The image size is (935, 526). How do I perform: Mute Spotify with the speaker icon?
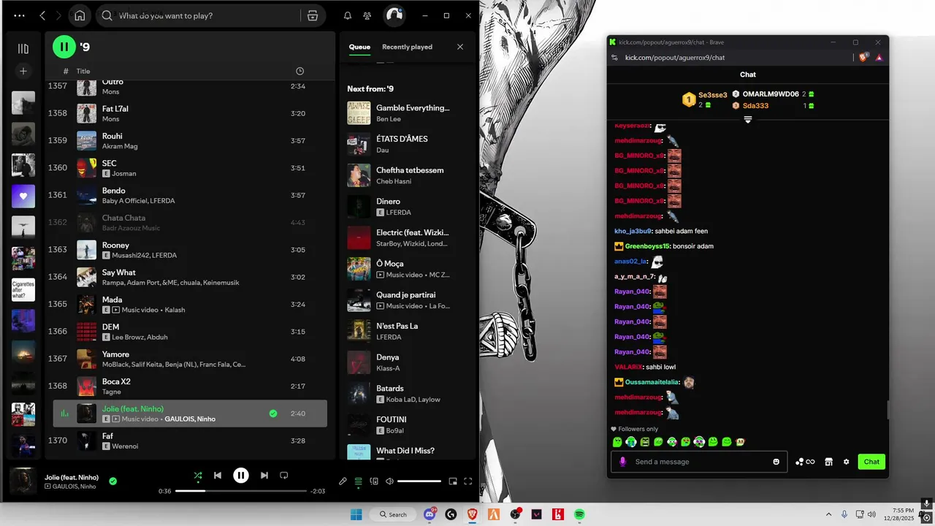(x=389, y=481)
